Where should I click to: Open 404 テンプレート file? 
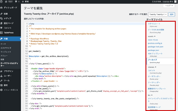(155, 54)
